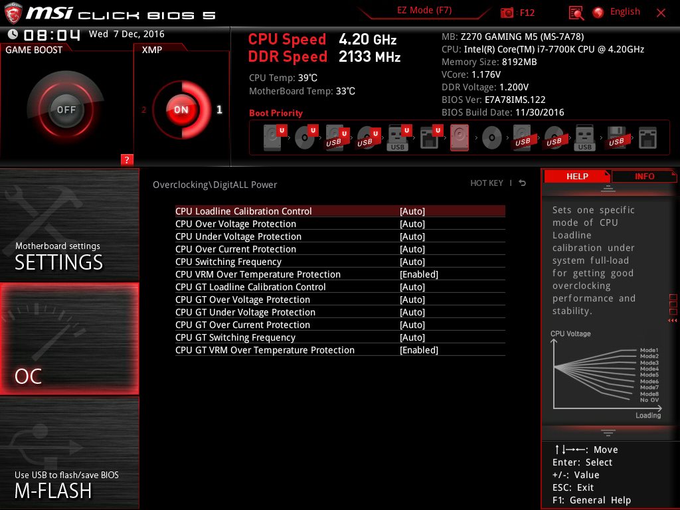Change language via the English label
This screenshot has width=680, height=510.
[625, 12]
